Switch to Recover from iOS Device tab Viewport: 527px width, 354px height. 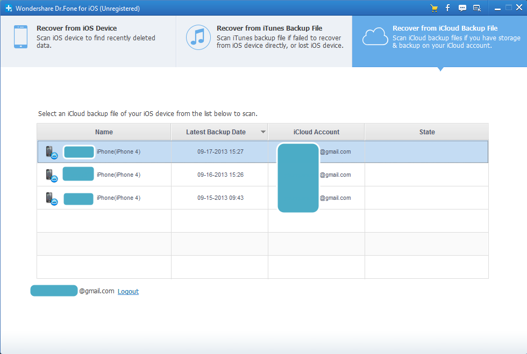pos(88,41)
